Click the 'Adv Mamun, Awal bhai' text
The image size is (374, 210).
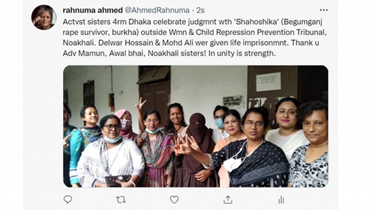[104, 53]
